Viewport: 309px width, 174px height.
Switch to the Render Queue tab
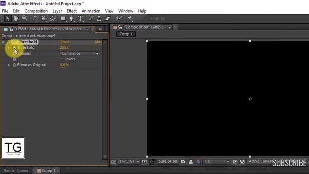pos(16,171)
